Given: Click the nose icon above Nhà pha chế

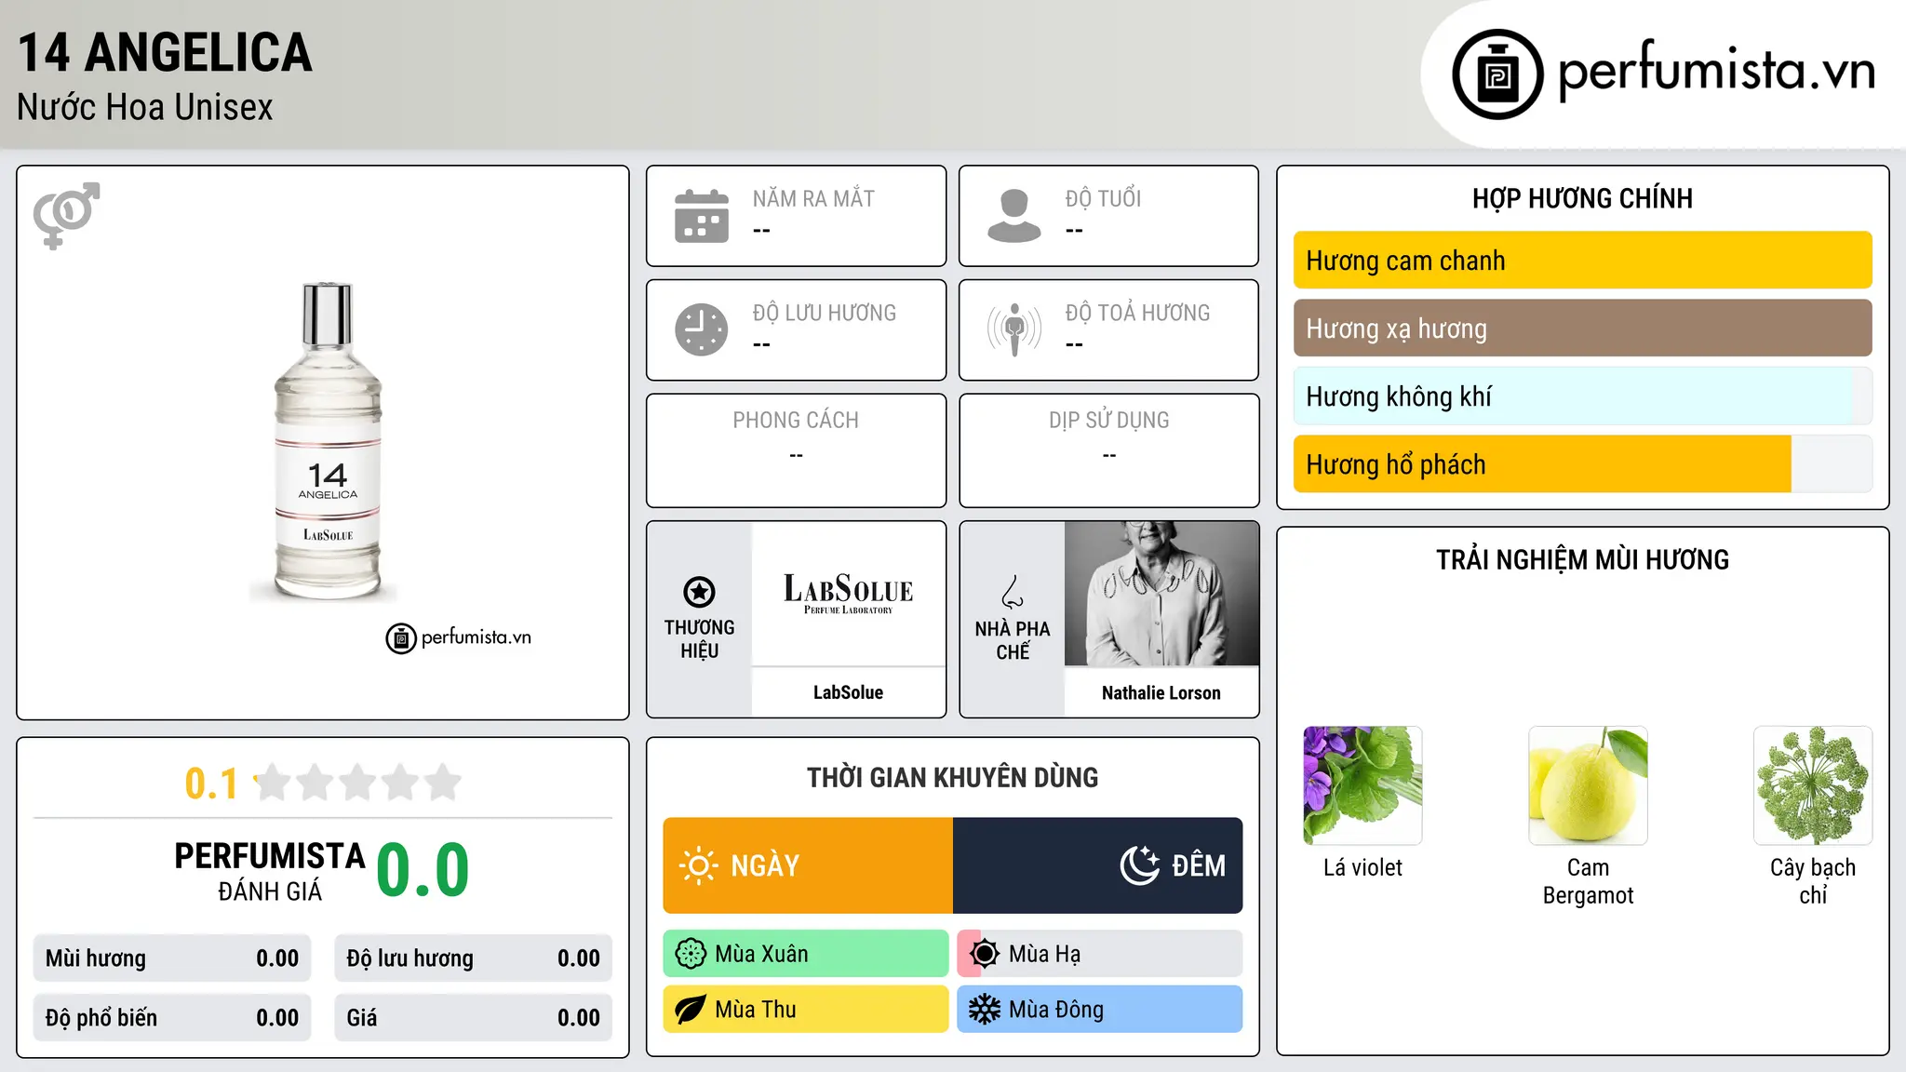Looking at the screenshot, I should tap(1013, 592).
